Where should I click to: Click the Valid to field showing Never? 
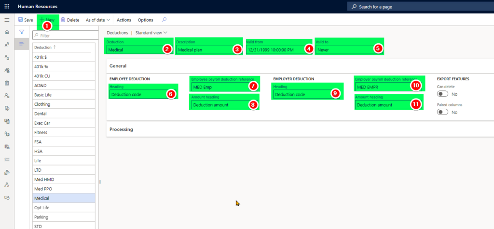(x=348, y=50)
